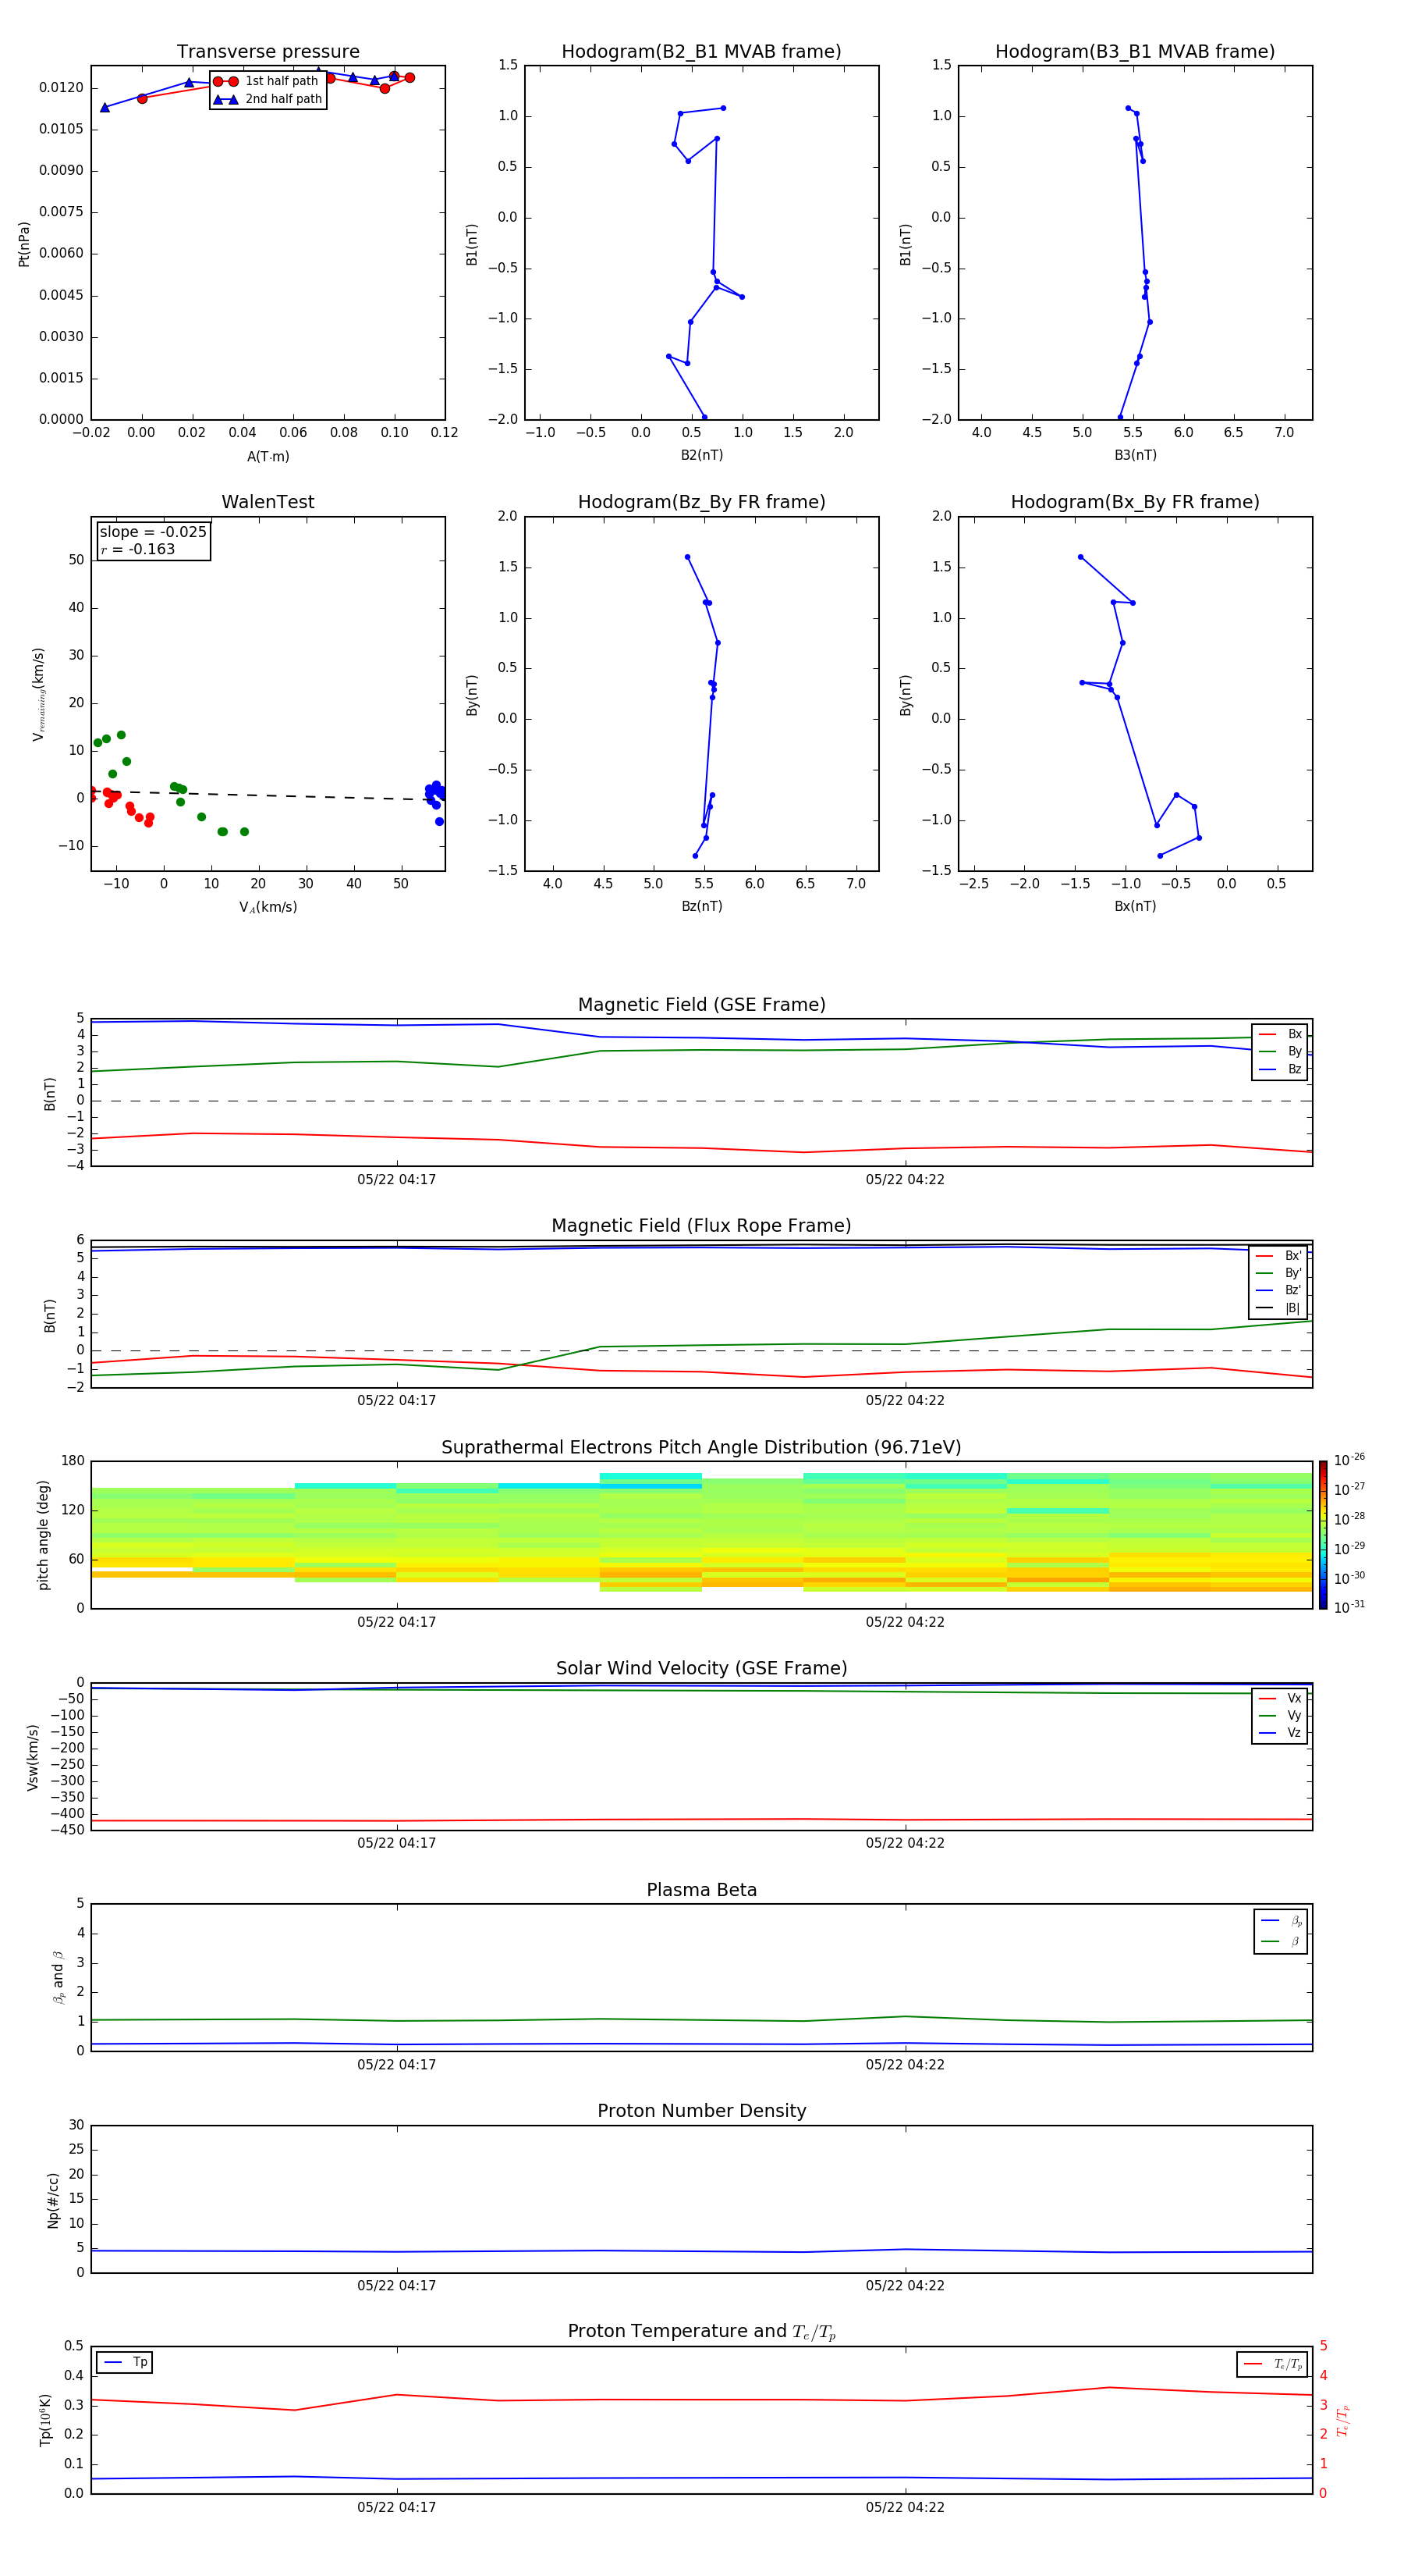Click the Vx legend entry in velocity panel

[x=1280, y=1699]
